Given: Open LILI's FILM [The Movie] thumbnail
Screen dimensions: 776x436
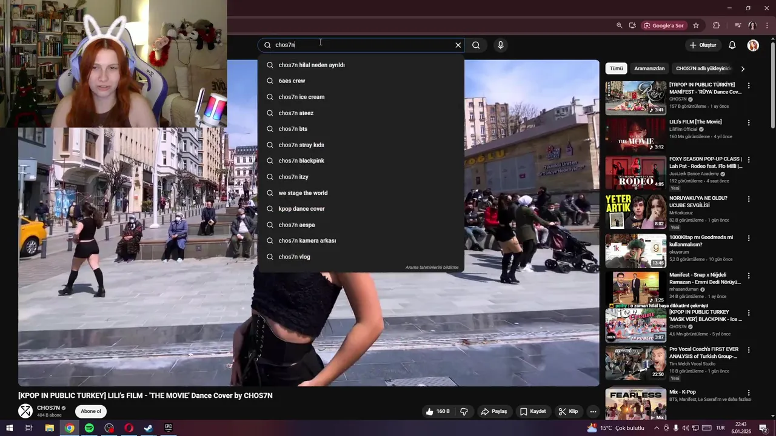Looking at the screenshot, I should (x=635, y=135).
